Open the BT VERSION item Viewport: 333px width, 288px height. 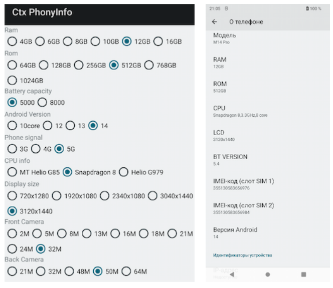(230, 159)
